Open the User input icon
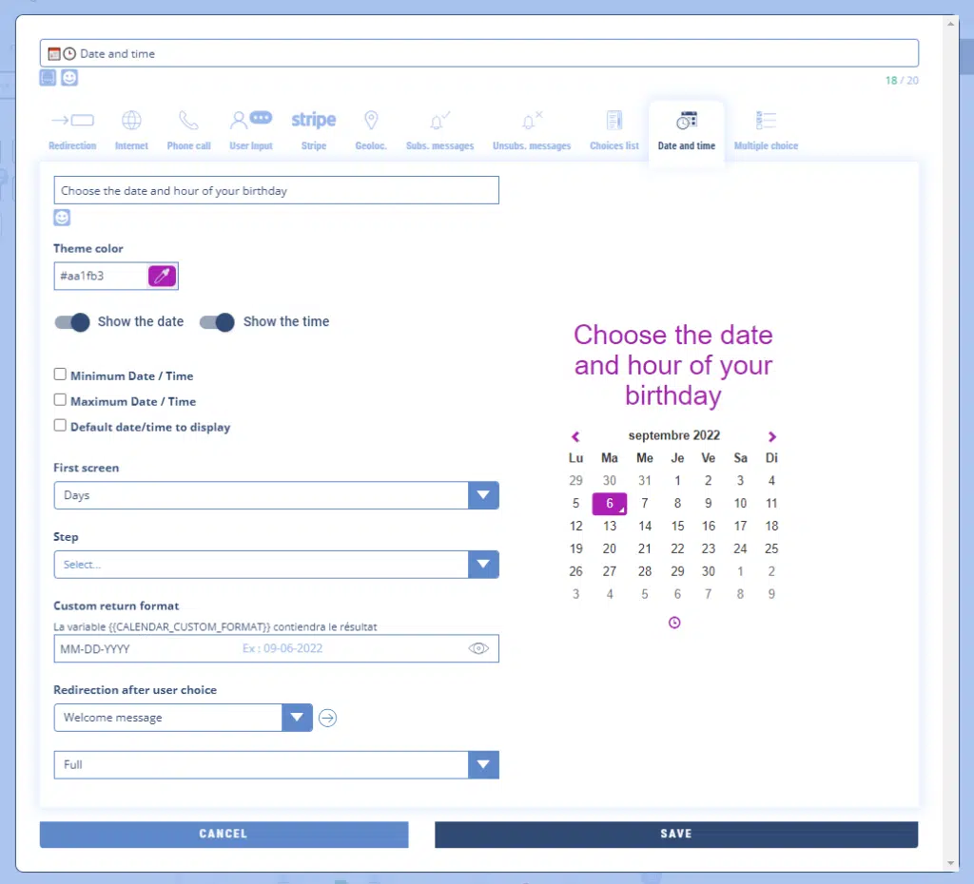The height and width of the screenshot is (884, 974). (x=250, y=121)
